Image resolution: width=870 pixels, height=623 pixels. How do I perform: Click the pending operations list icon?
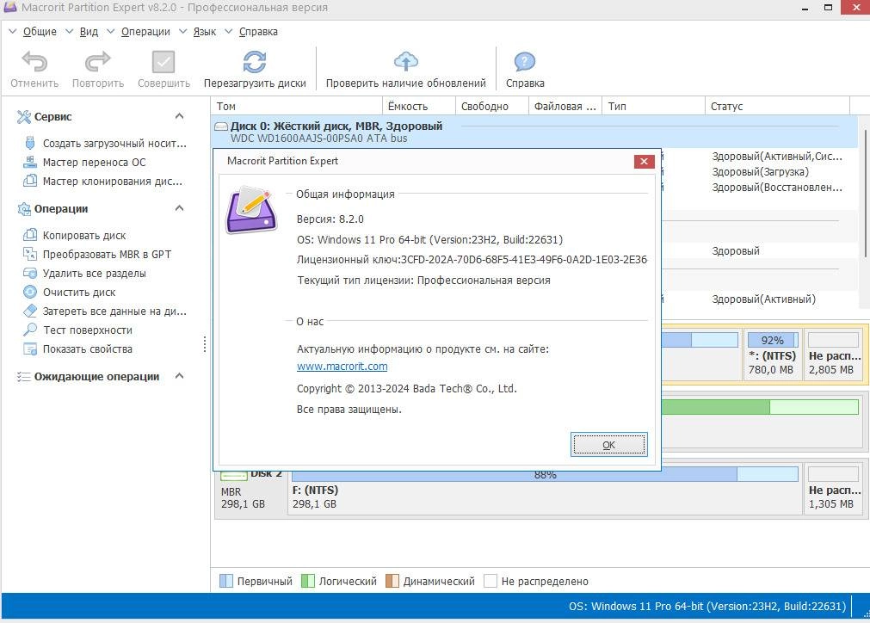[24, 377]
